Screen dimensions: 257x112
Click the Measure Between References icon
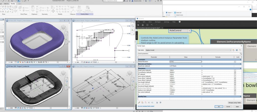[x=72, y=7]
